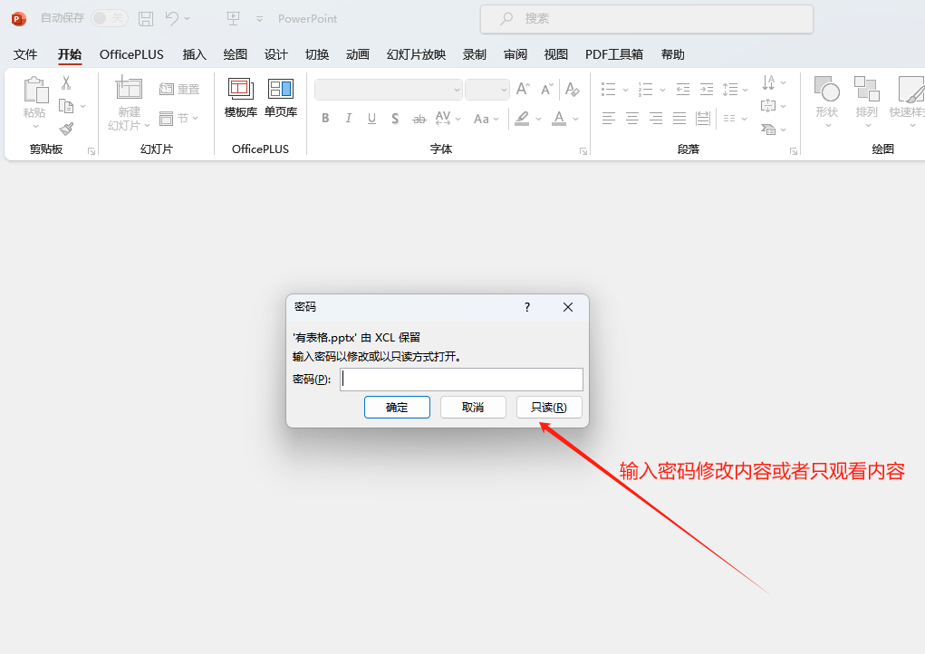
Task: Click the Format Painter brush icon
Action: [66, 129]
